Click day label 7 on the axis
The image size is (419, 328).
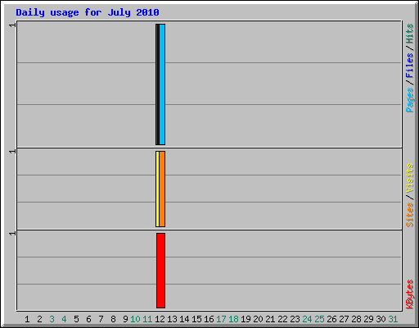coord(101,319)
